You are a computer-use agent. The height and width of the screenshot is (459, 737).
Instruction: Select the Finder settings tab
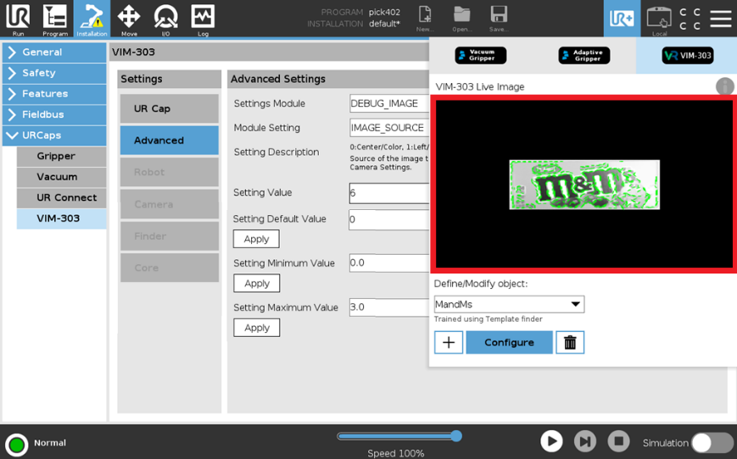tap(170, 236)
